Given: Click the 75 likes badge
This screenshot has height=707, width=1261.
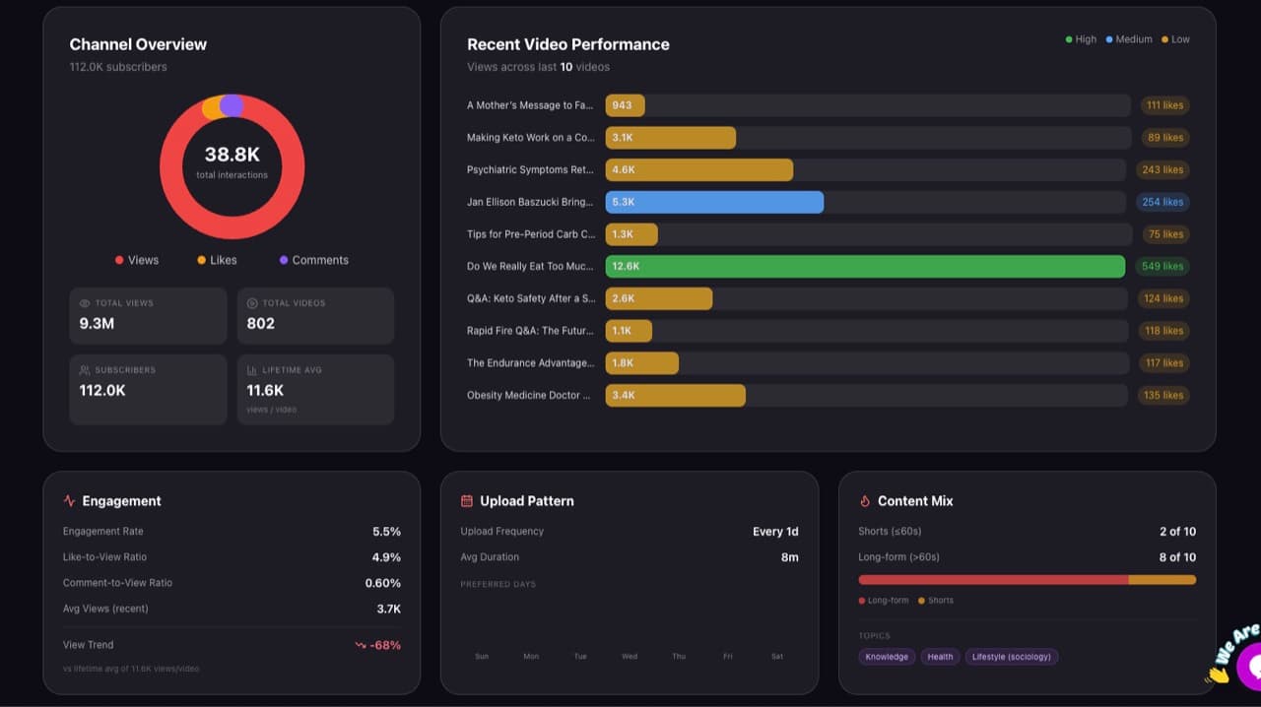Looking at the screenshot, I should click(1165, 234).
